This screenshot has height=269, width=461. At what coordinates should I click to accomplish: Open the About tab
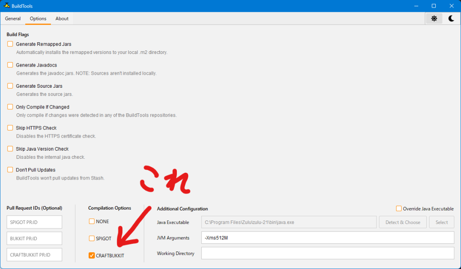pos(62,18)
